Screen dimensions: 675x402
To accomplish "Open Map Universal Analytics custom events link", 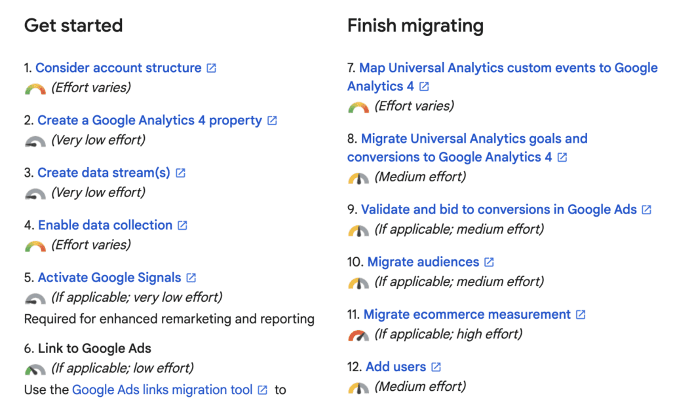I will (x=503, y=77).
